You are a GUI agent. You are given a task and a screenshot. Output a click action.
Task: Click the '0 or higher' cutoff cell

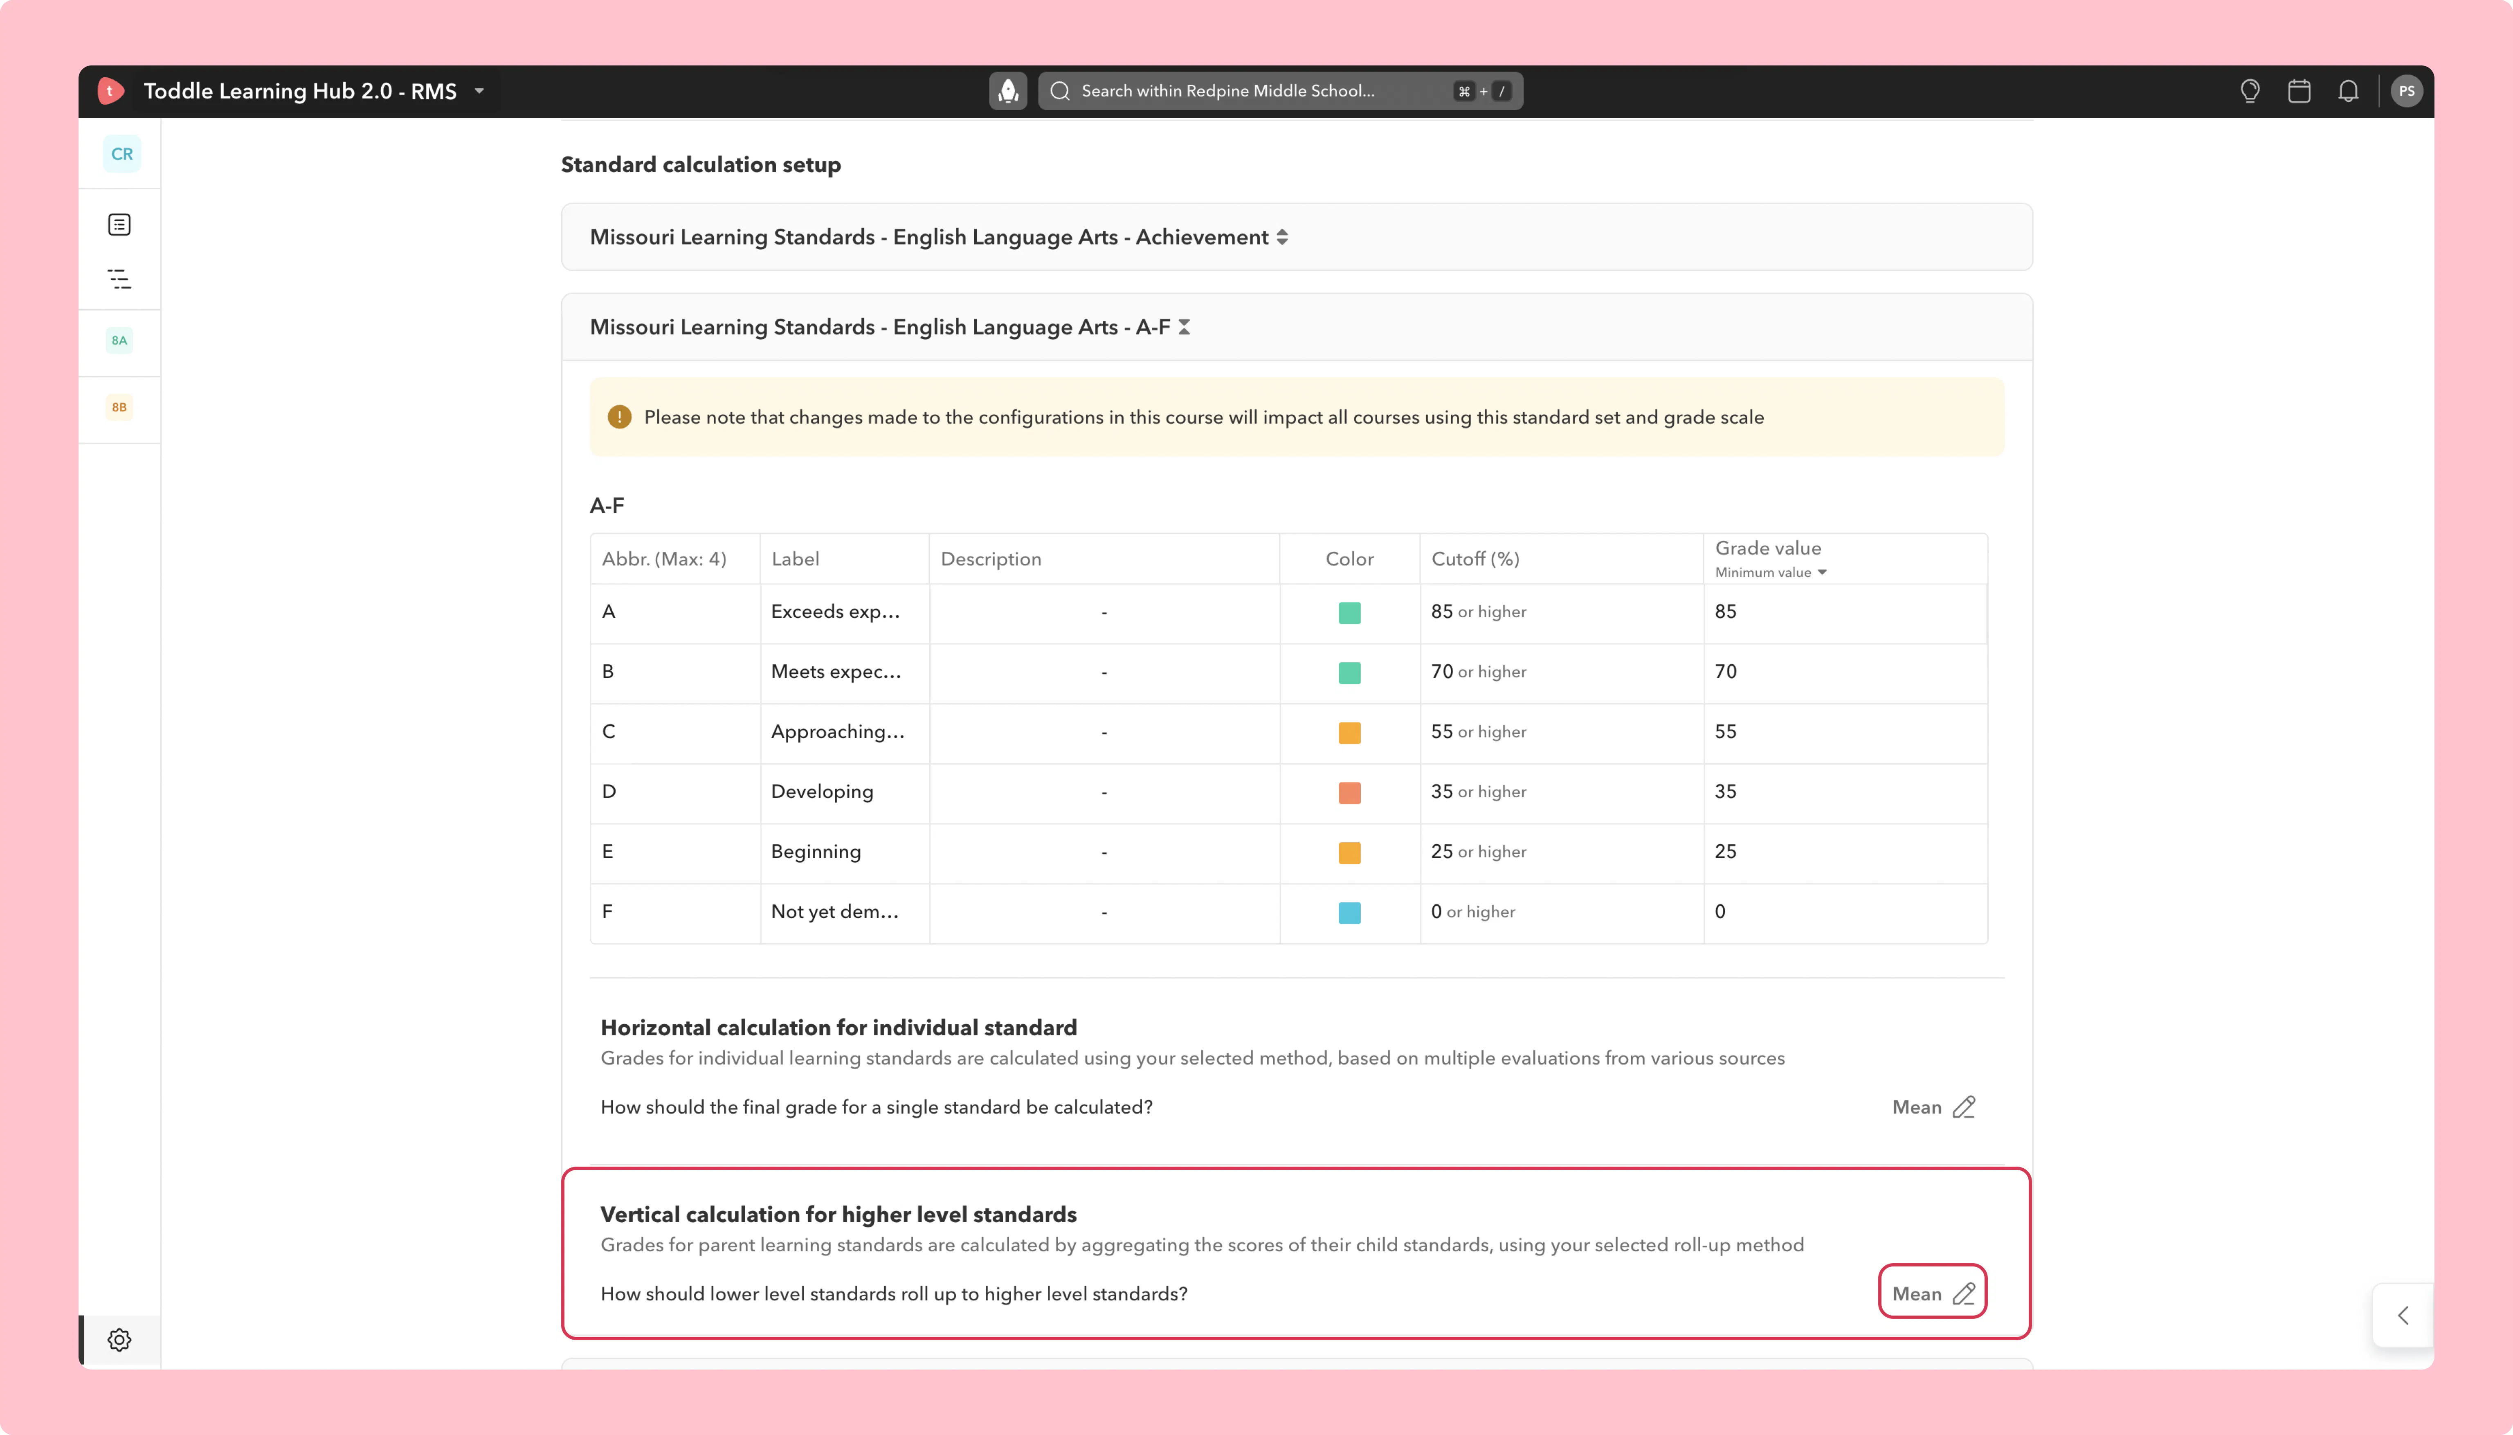[x=1561, y=913]
